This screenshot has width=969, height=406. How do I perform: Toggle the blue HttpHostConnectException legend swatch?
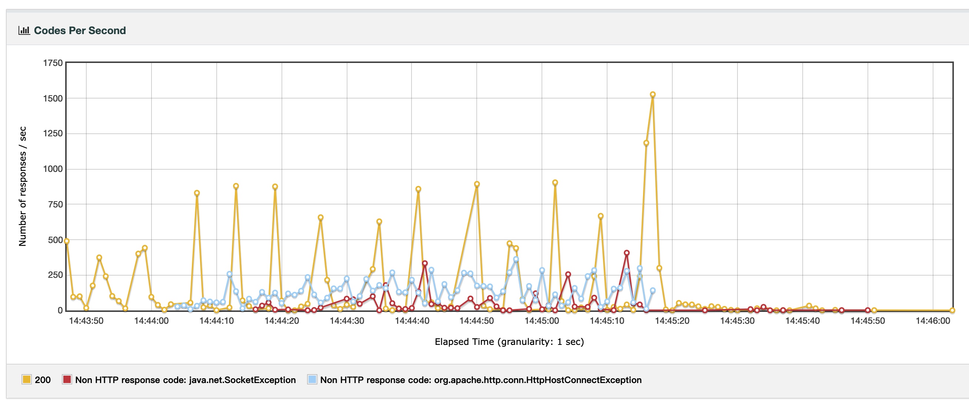coord(312,379)
